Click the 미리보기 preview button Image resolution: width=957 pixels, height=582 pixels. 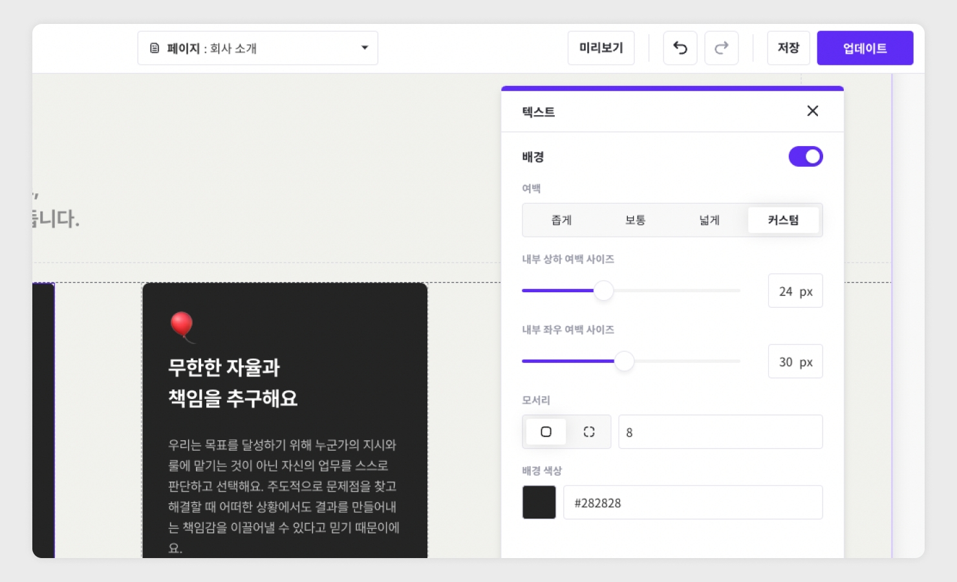601,48
